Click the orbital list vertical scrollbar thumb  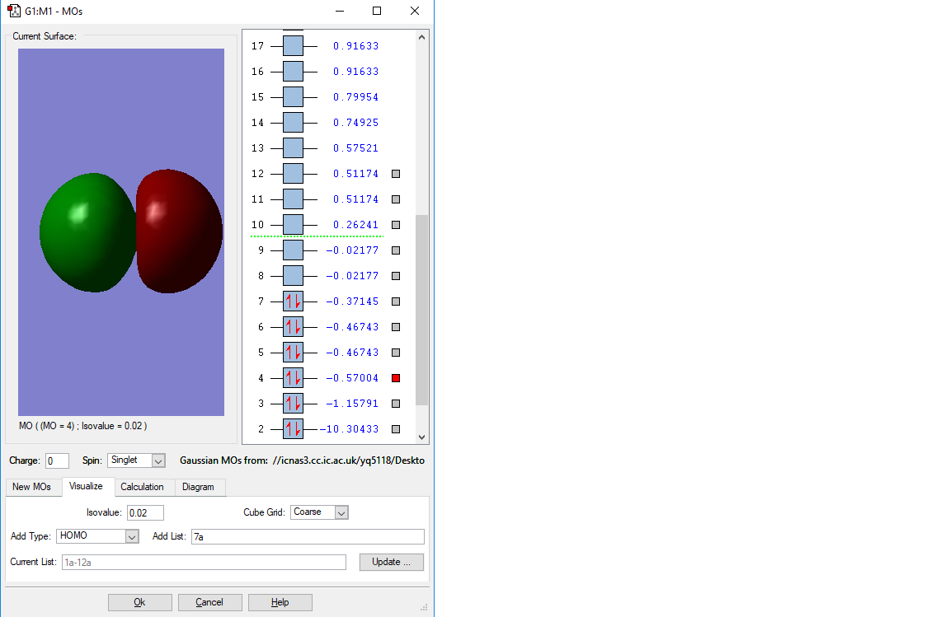tap(421, 310)
